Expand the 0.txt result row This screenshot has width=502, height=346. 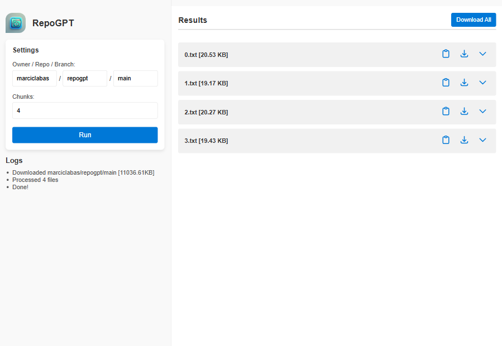(x=482, y=54)
